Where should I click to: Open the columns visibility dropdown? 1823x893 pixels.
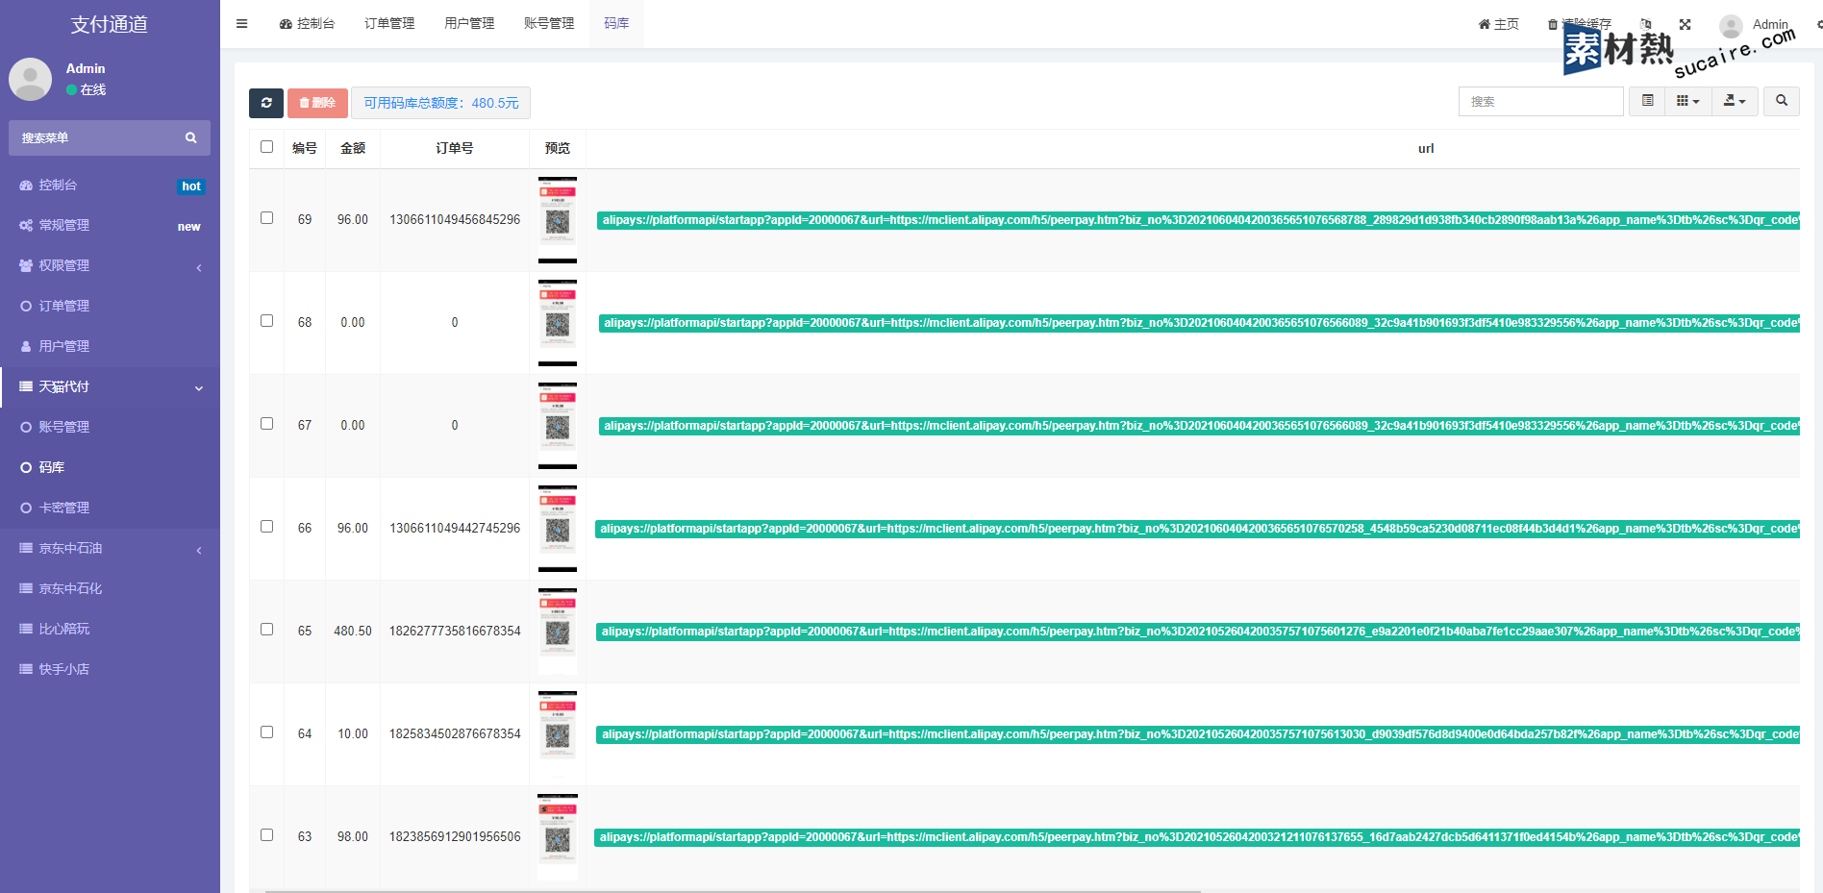click(1688, 101)
